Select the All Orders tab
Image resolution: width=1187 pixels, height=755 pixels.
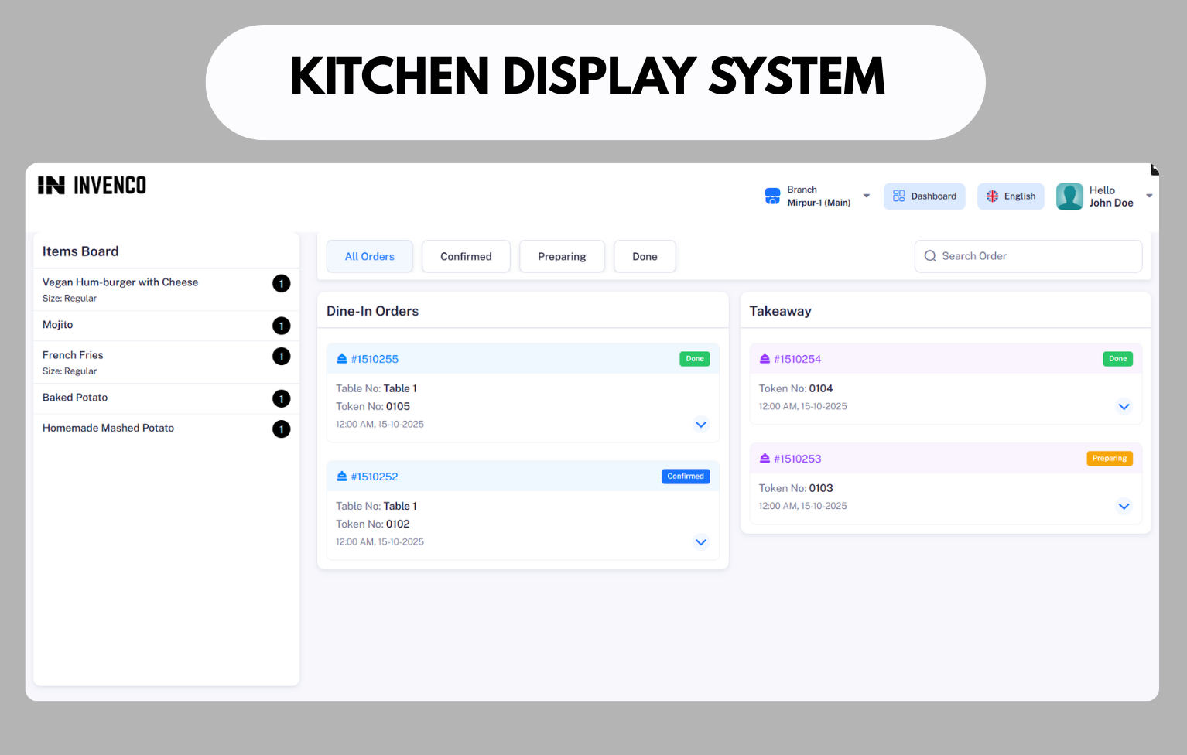tap(369, 257)
